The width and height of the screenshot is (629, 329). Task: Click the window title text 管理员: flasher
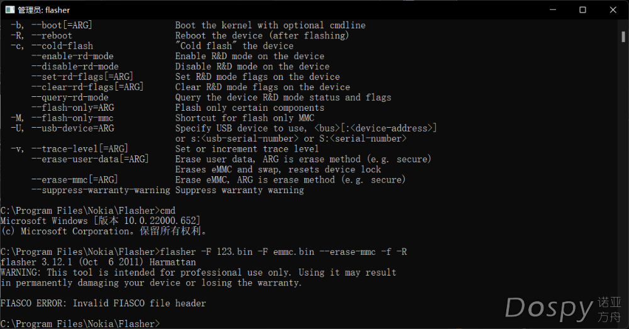pos(44,10)
